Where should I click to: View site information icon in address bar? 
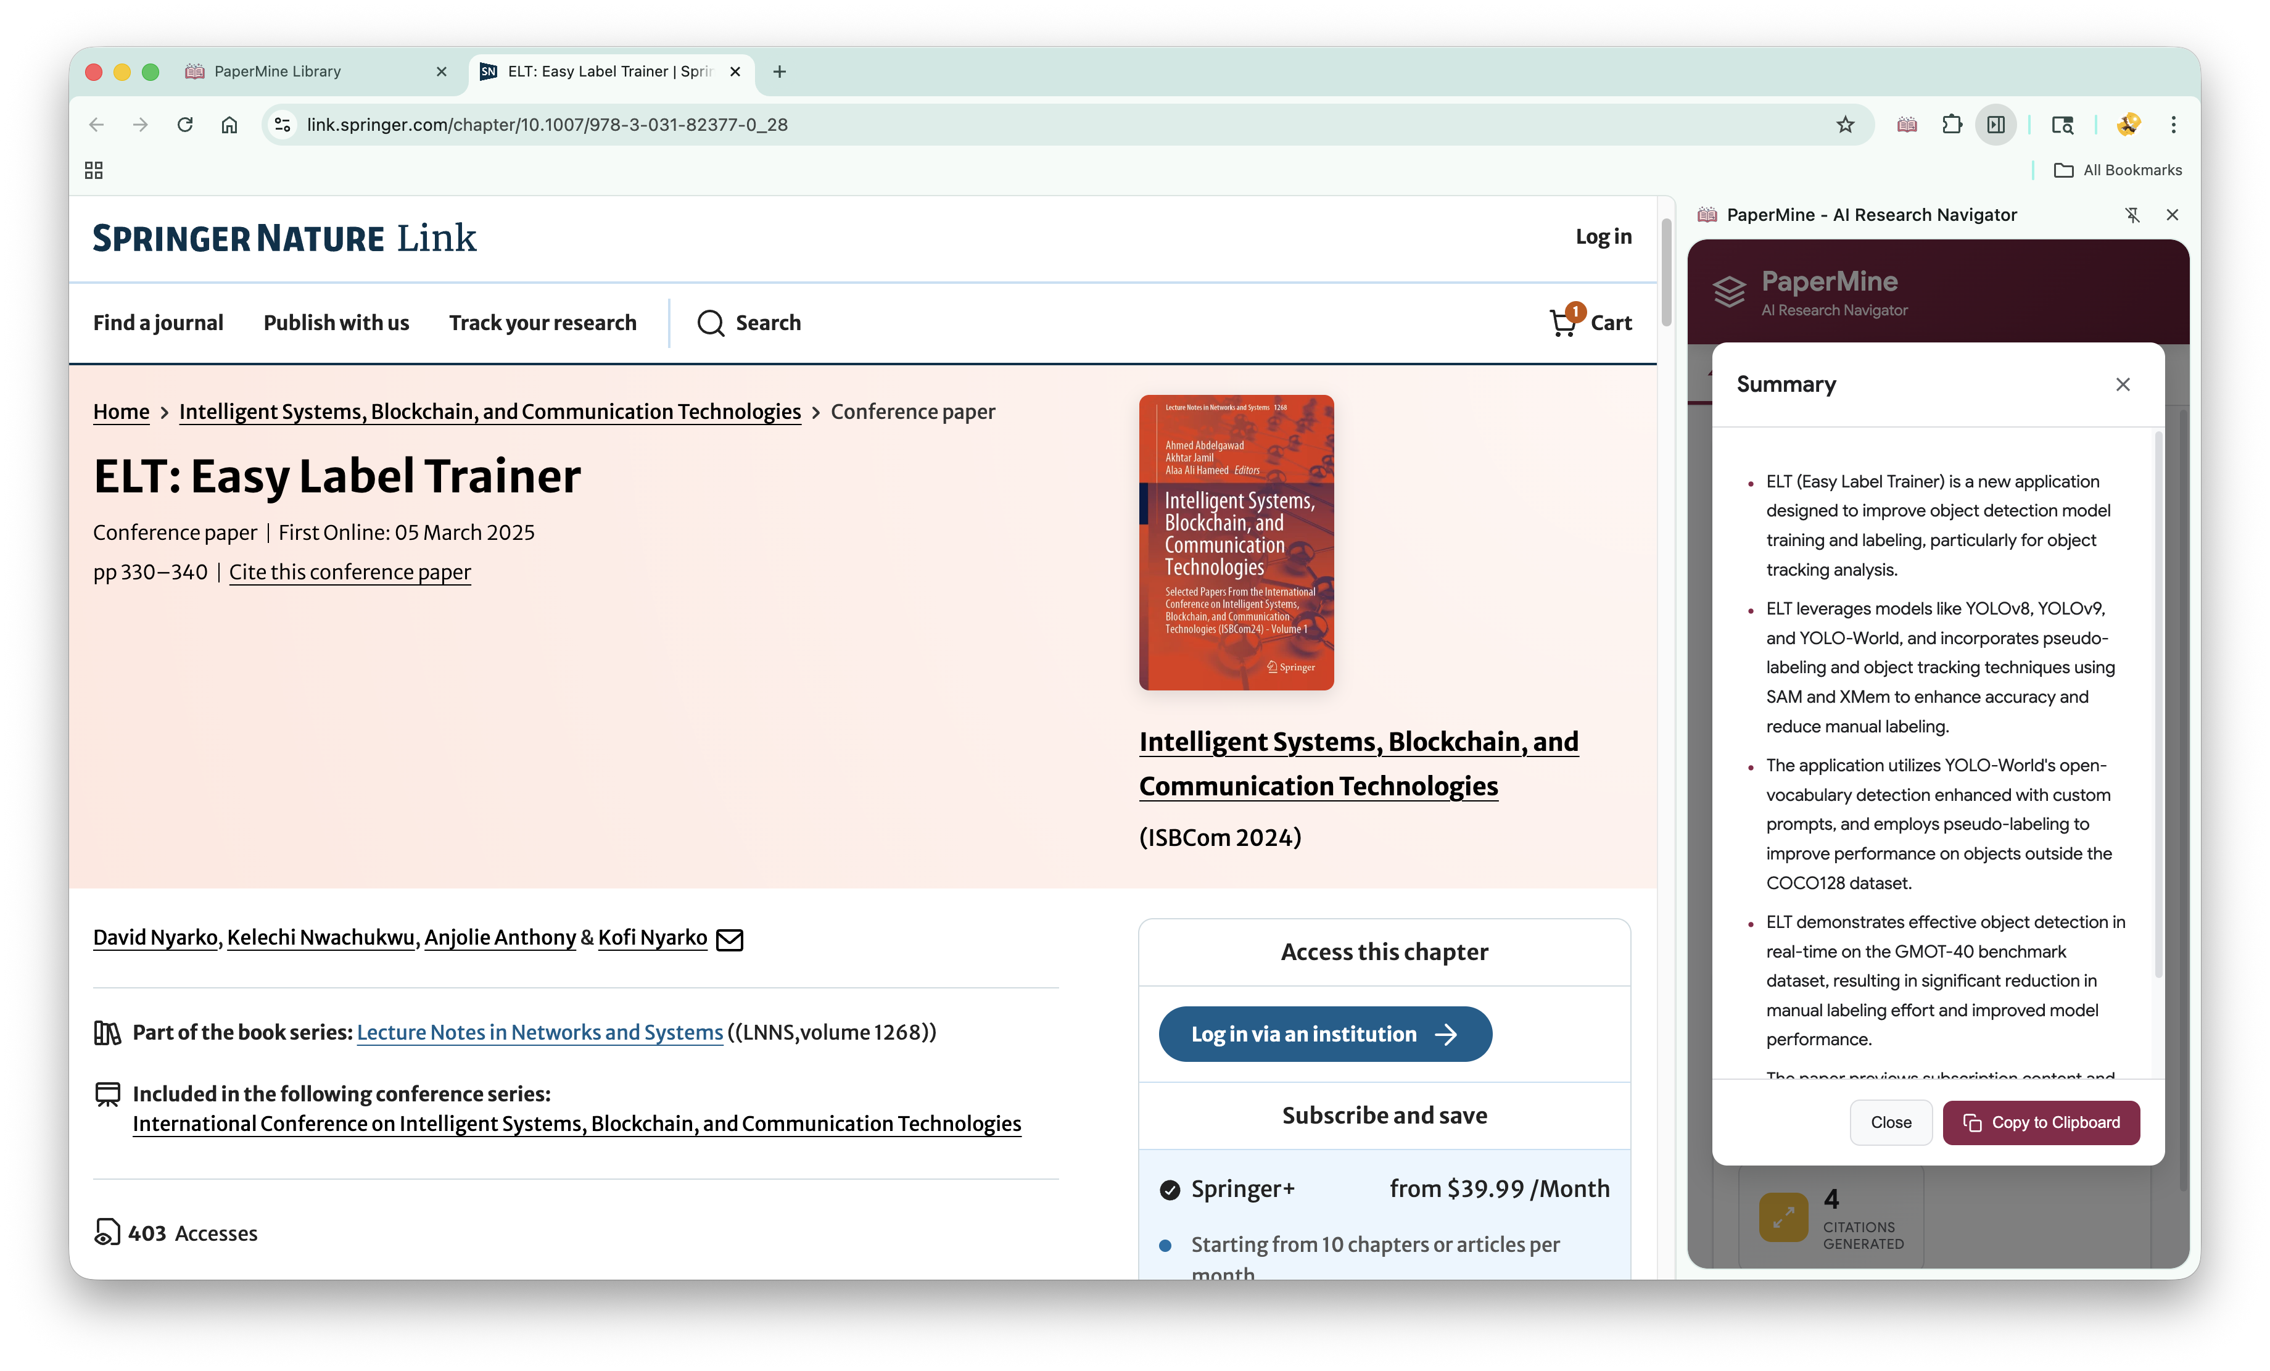283,125
